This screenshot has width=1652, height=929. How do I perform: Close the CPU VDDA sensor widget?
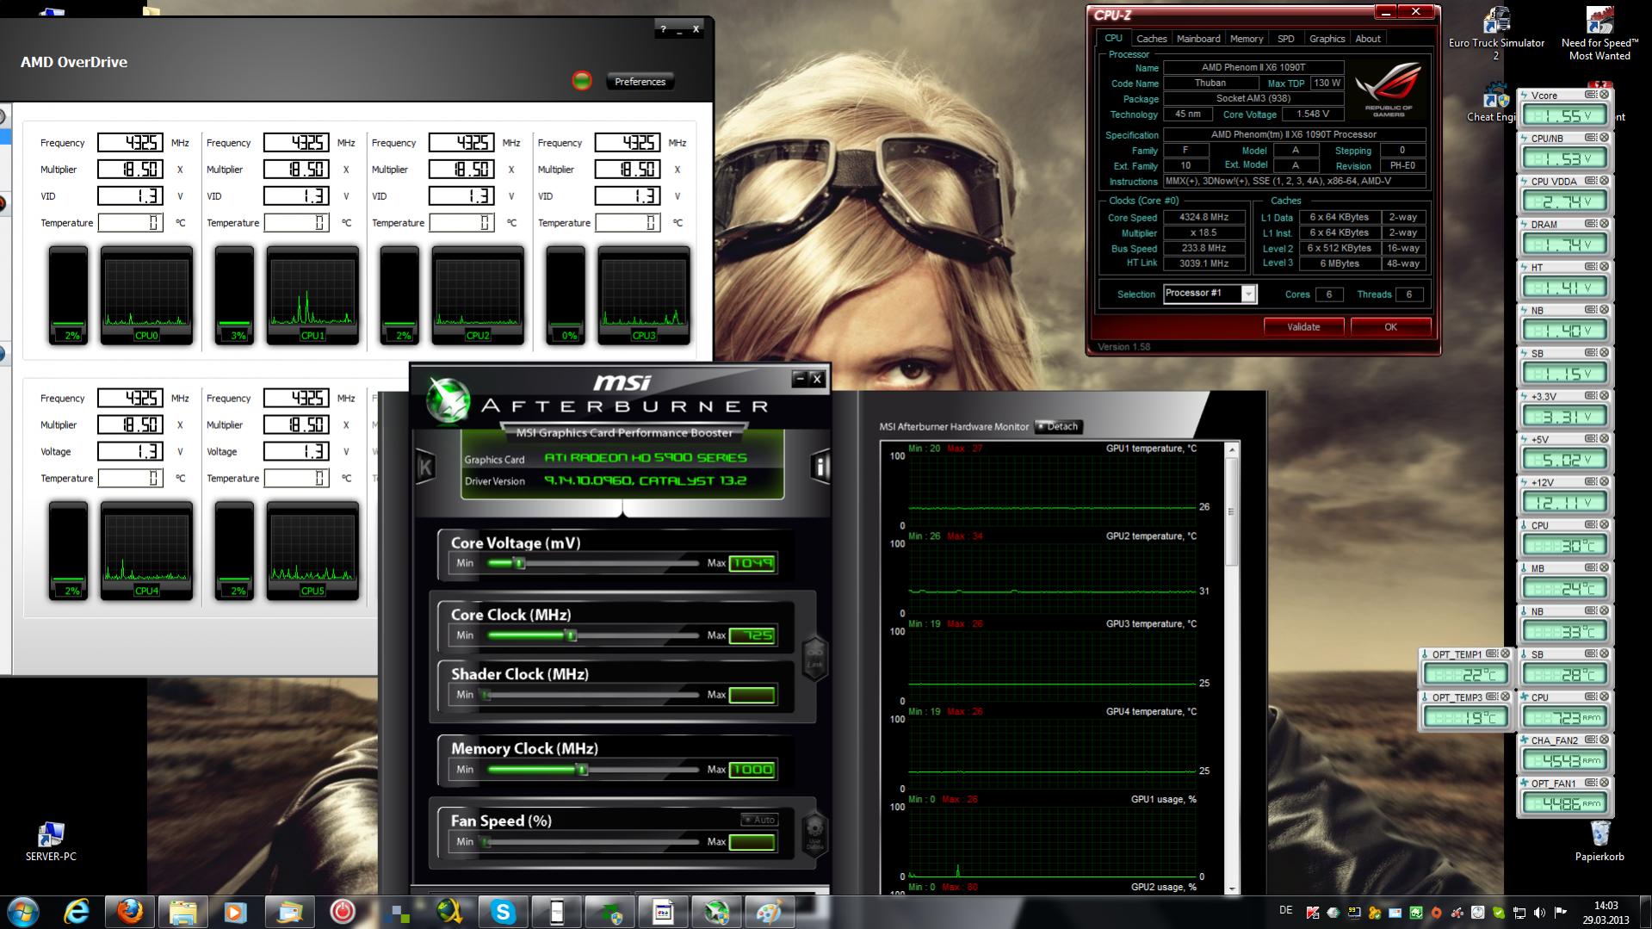[x=1604, y=181]
